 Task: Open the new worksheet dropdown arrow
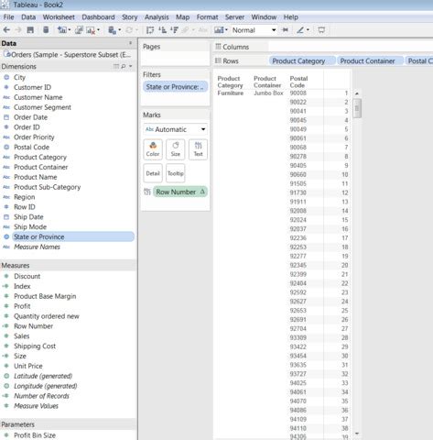[70, 30]
